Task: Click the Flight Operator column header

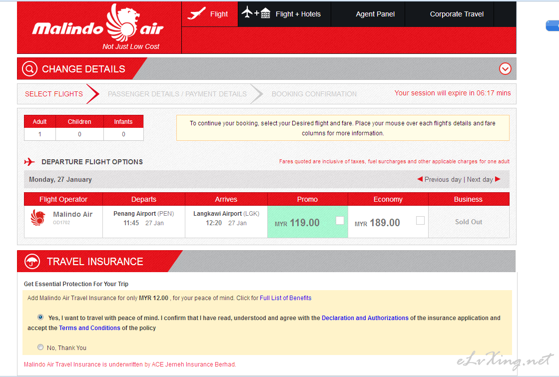Action: (63, 199)
